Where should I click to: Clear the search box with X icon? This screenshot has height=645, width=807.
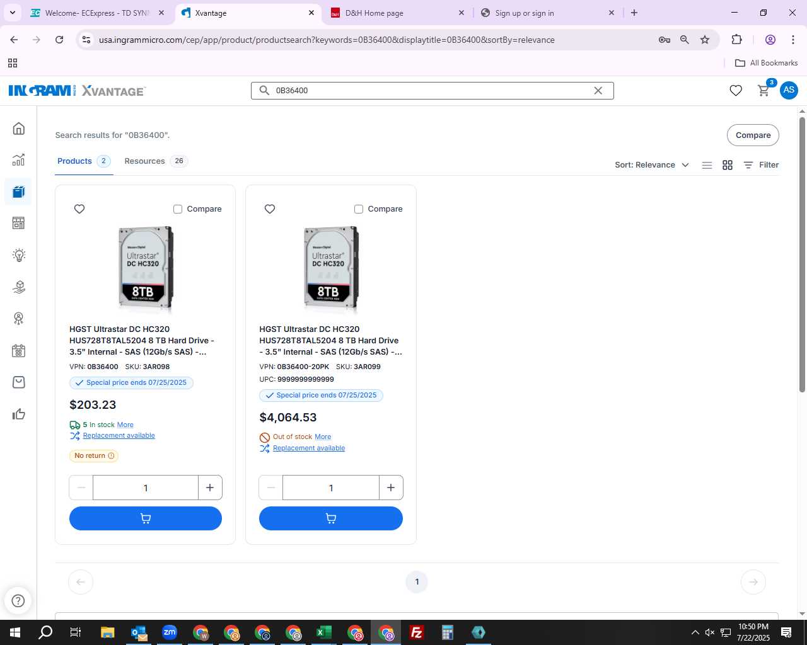tap(598, 91)
